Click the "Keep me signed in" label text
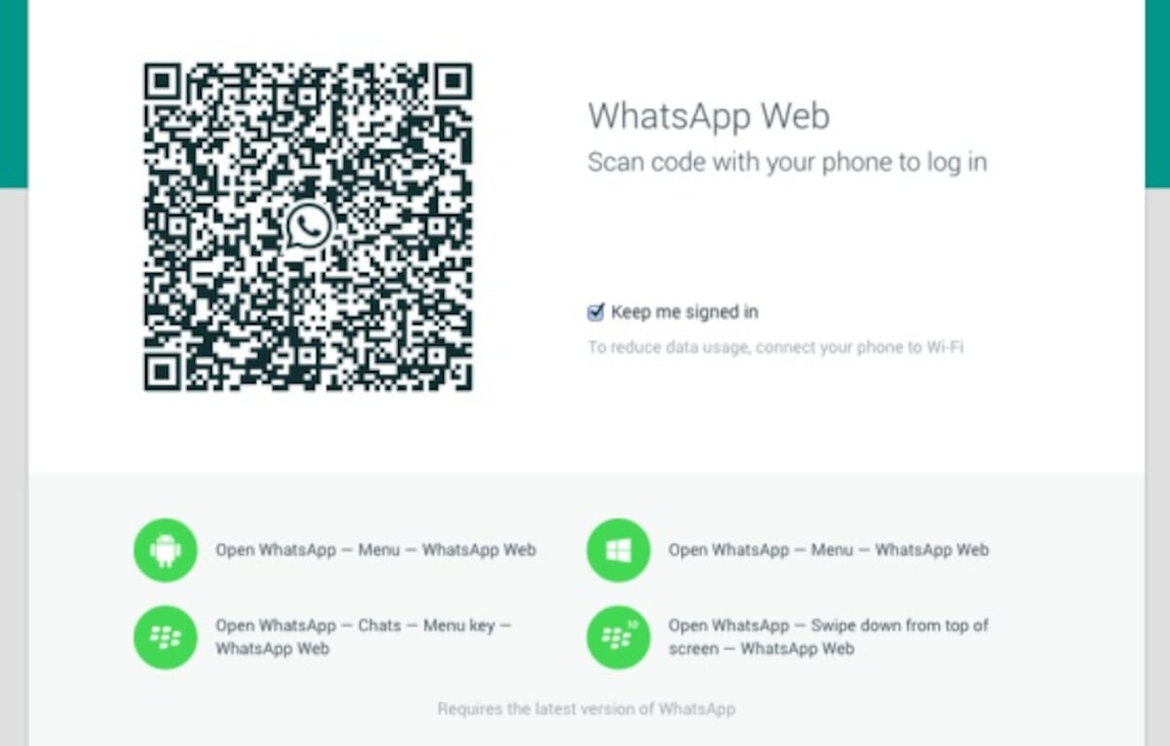 [x=684, y=312]
